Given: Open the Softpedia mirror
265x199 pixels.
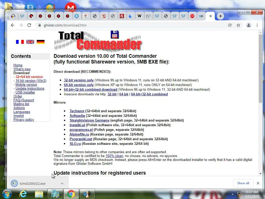Looking at the screenshot, I should (x=77, y=116).
